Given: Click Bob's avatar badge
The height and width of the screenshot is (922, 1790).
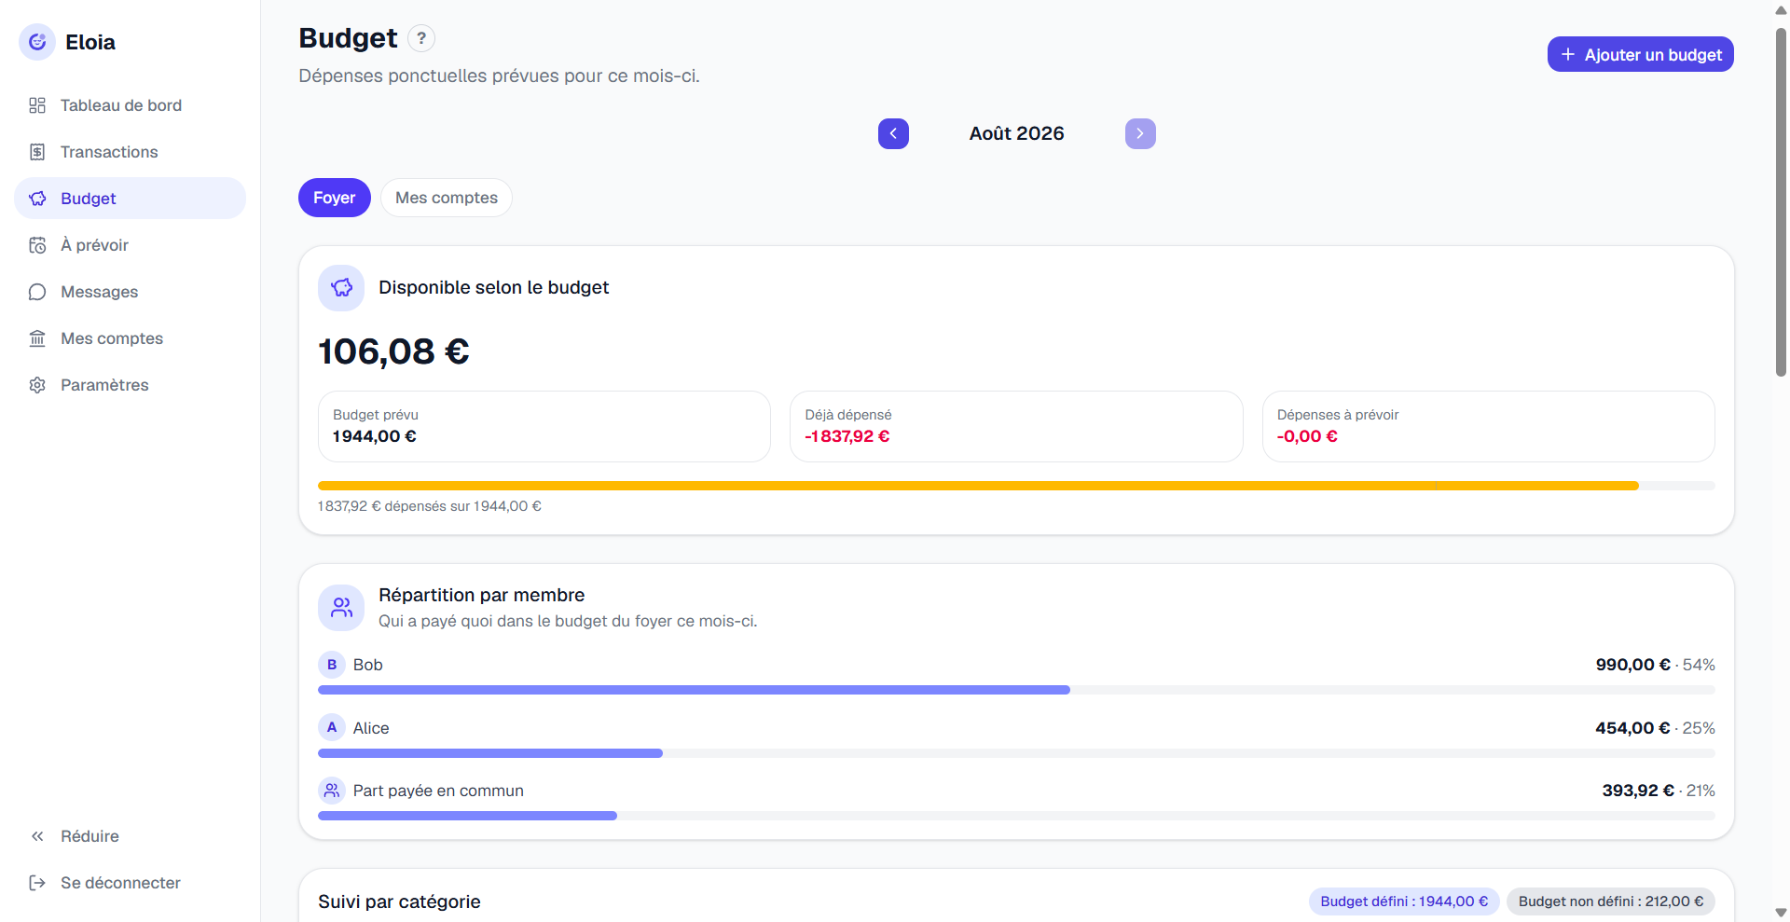Looking at the screenshot, I should [332, 665].
